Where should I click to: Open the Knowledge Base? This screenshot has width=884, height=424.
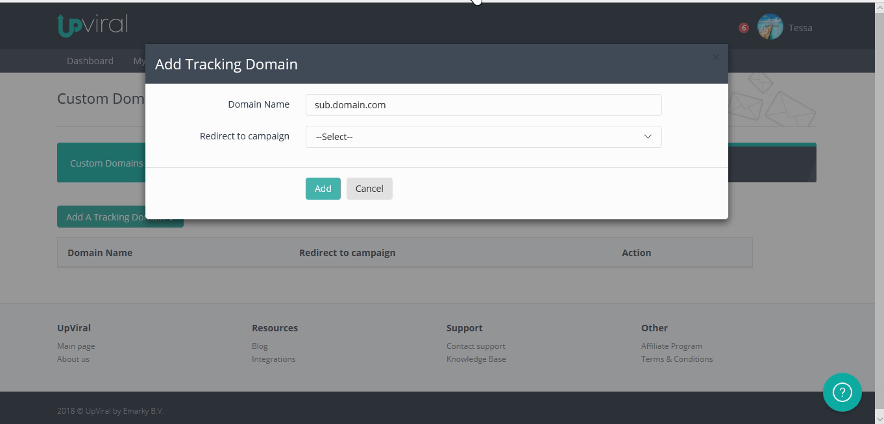click(x=476, y=359)
